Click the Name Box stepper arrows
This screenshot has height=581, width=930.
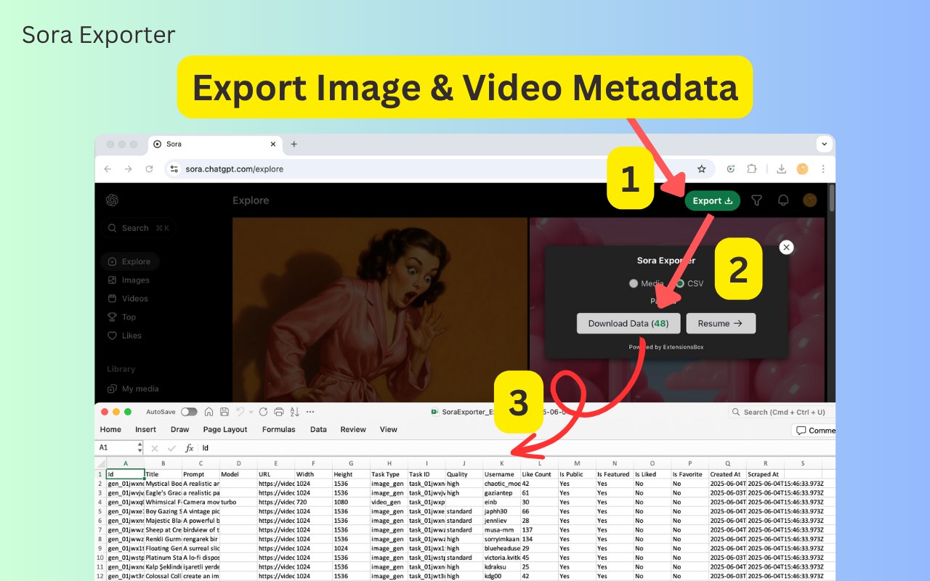(139, 448)
